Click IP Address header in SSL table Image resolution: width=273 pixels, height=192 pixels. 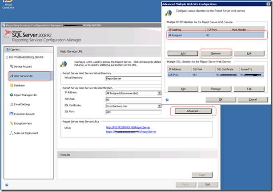180,69
